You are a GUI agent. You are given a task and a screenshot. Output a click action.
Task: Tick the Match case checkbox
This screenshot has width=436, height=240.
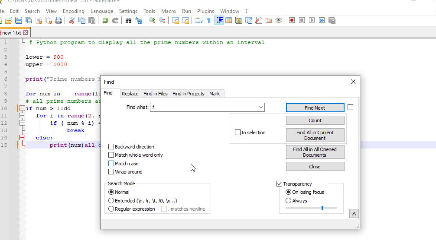click(x=111, y=164)
